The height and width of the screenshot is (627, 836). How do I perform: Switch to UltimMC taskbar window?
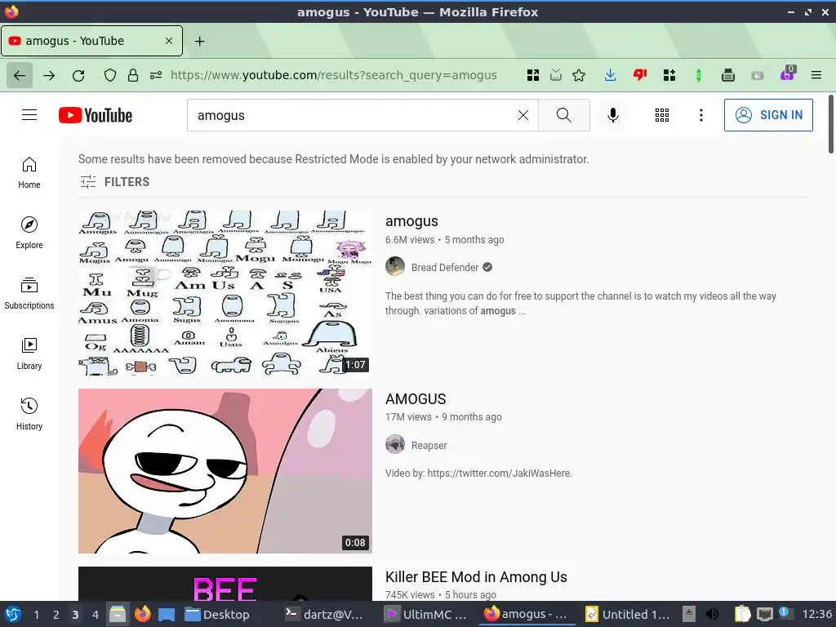(426, 614)
